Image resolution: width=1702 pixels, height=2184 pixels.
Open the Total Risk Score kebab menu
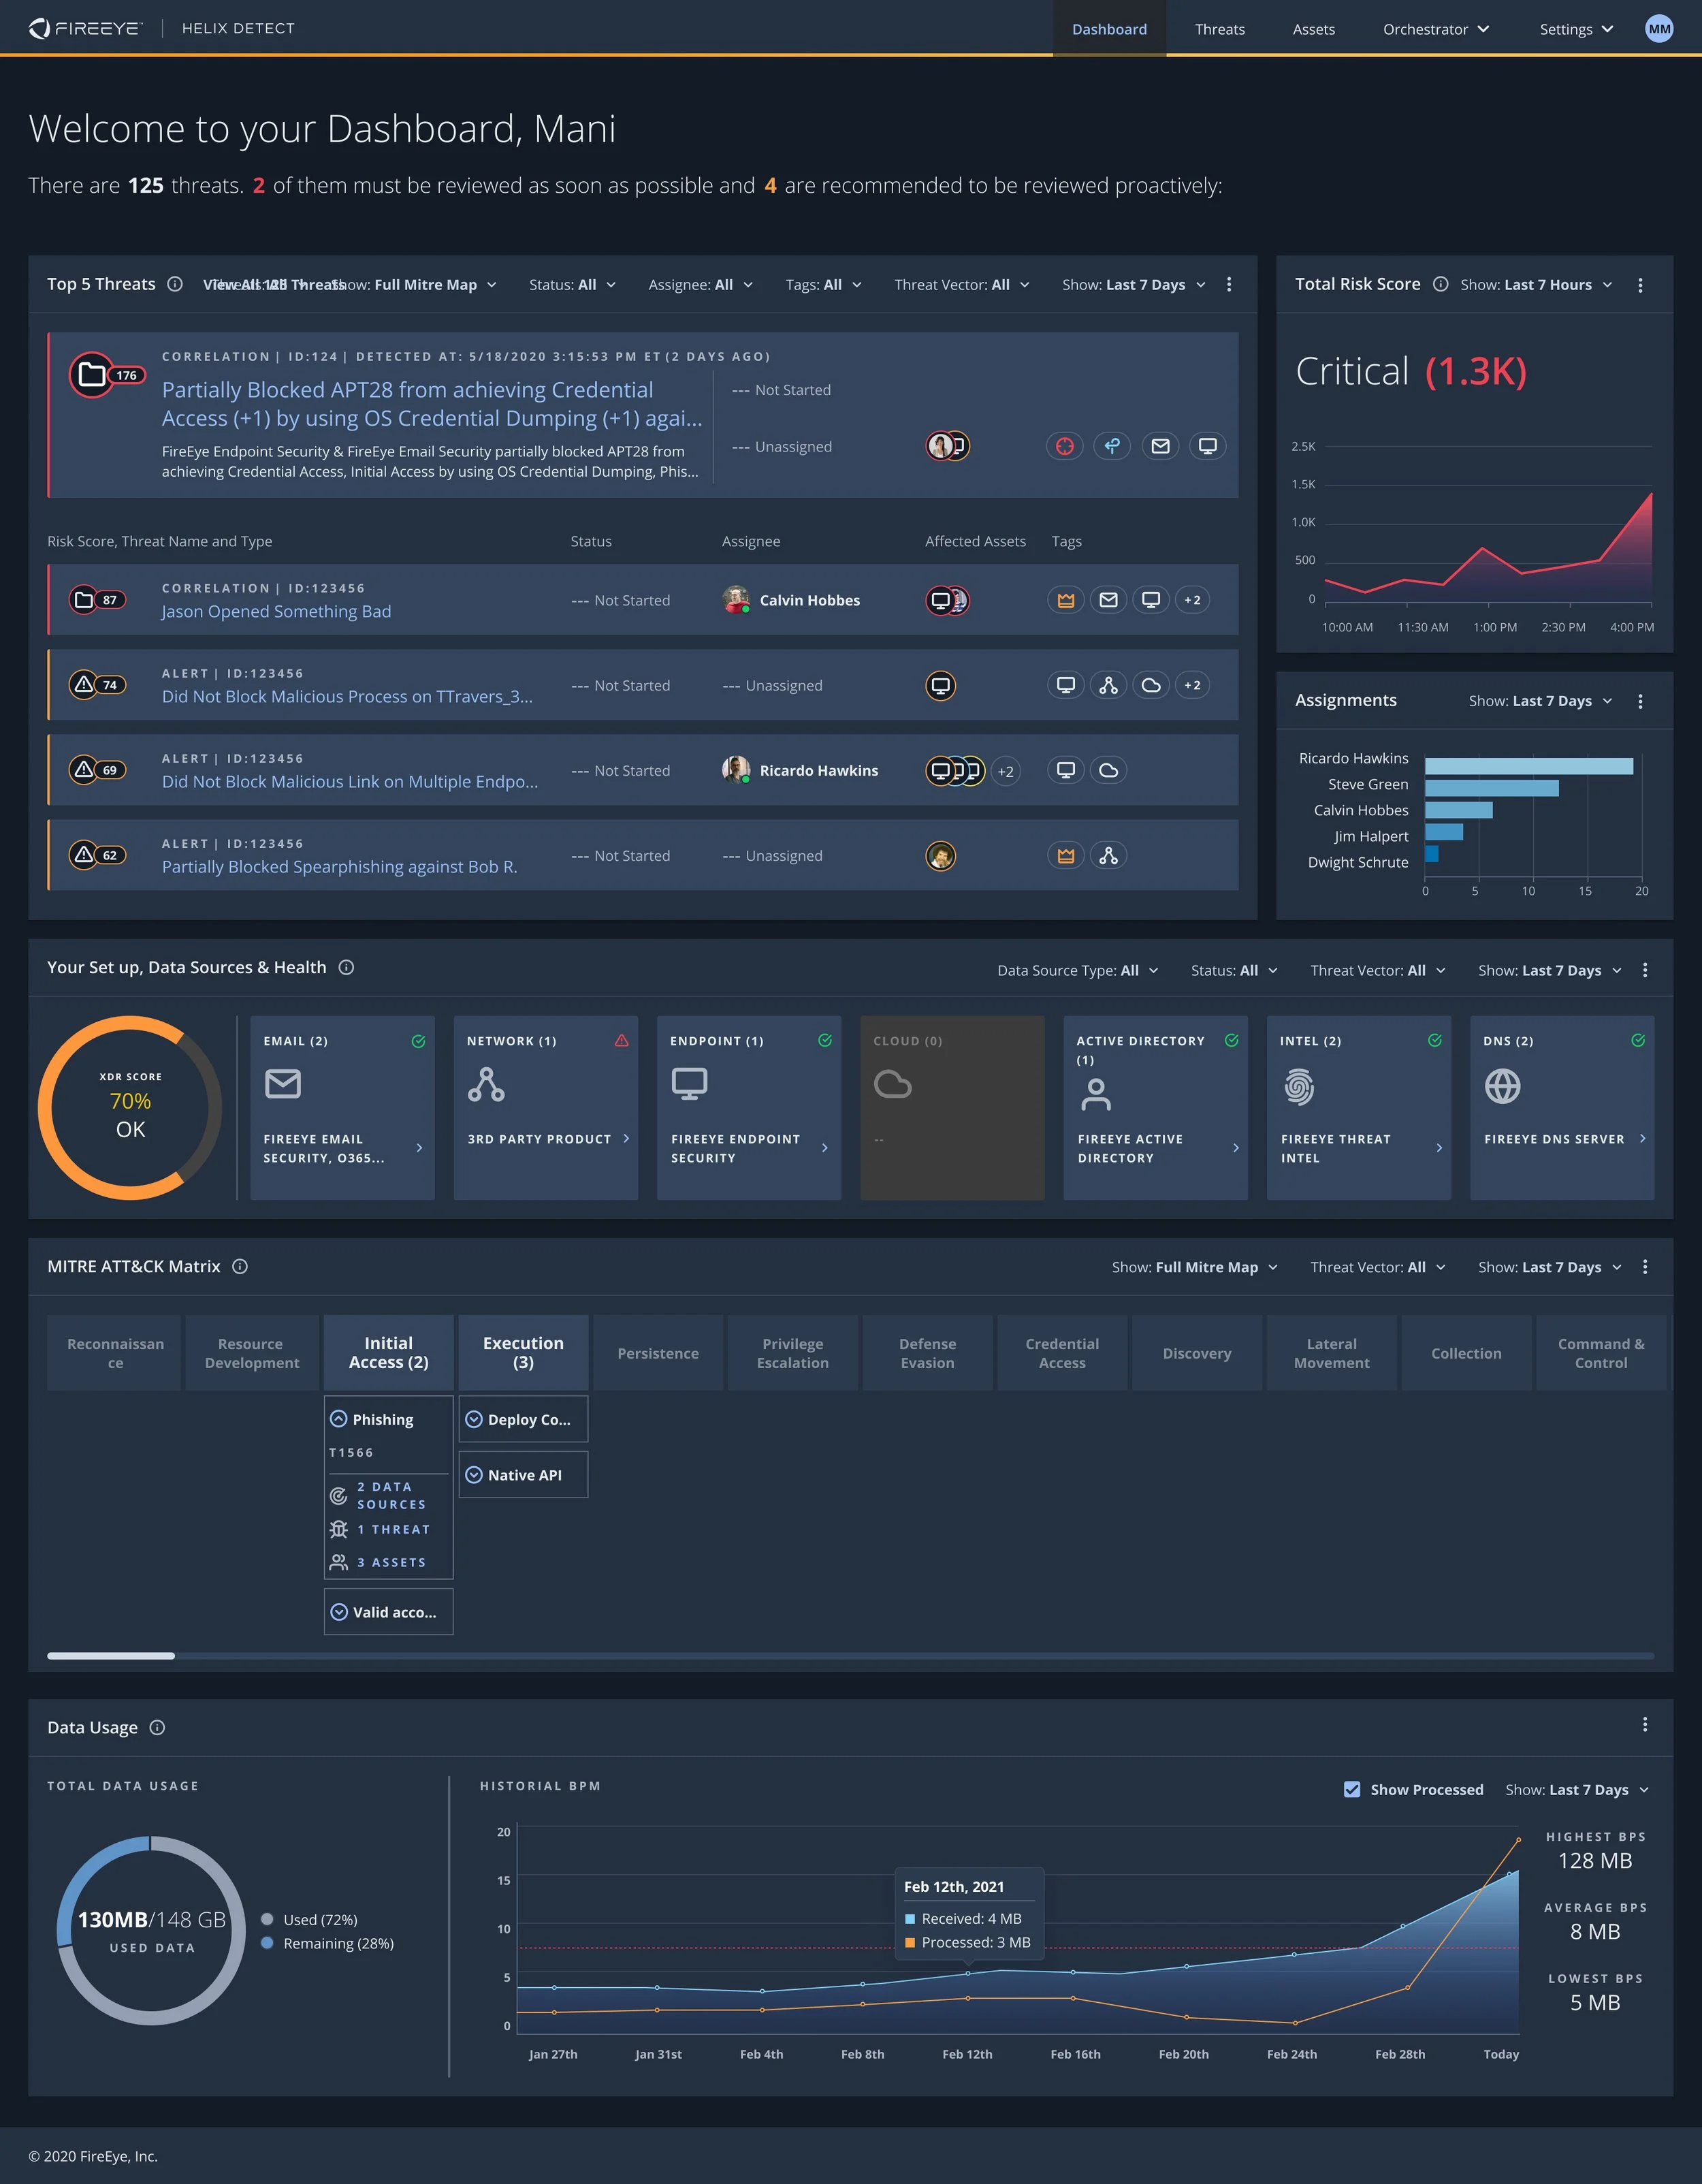click(x=1640, y=285)
